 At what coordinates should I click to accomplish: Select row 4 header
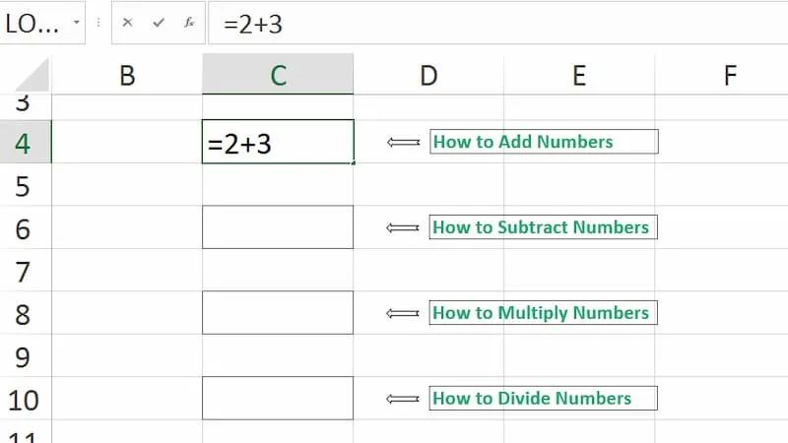pos(24,143)
